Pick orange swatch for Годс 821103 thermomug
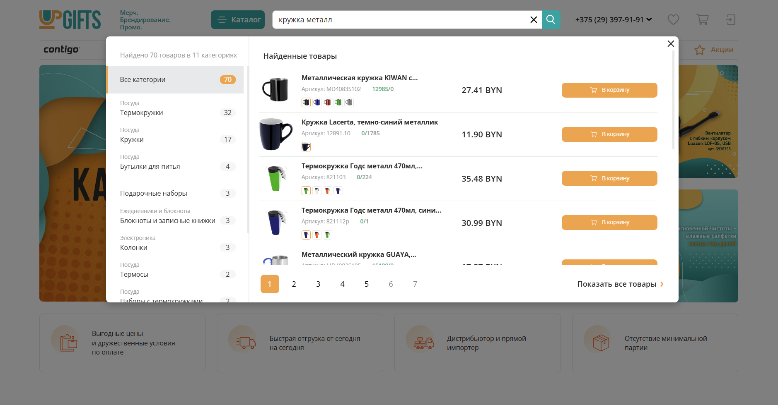778x405 pixels. (327, 191)
